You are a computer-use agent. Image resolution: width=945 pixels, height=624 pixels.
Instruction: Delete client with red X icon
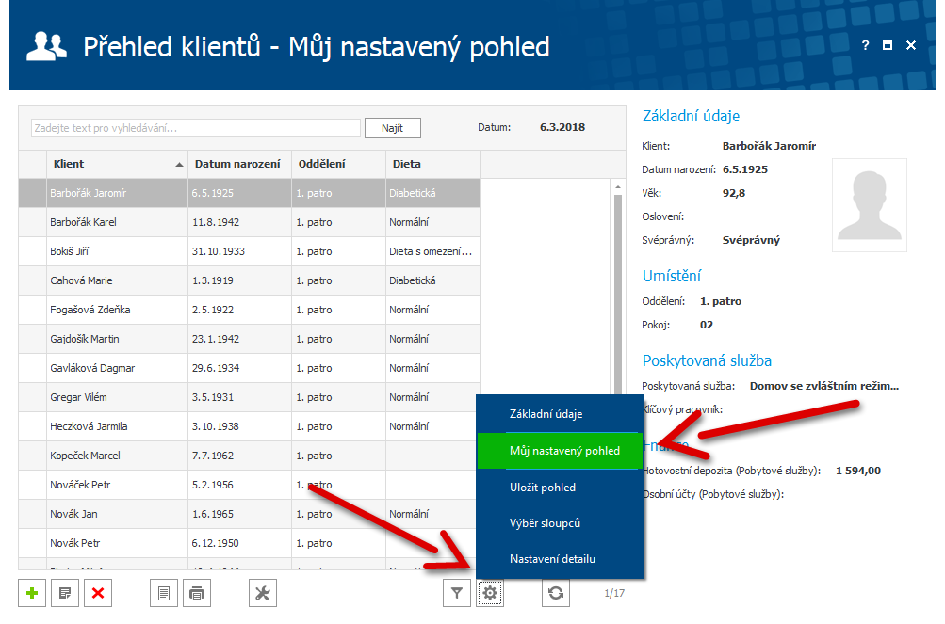(98, 593)
